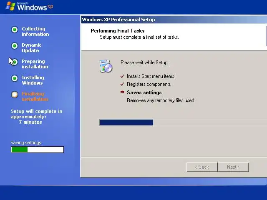Click the Registers components text

[149, 84]
